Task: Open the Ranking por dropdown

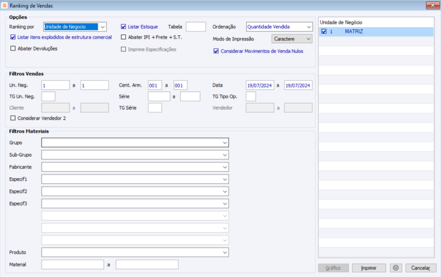Action: pos(75,27)
